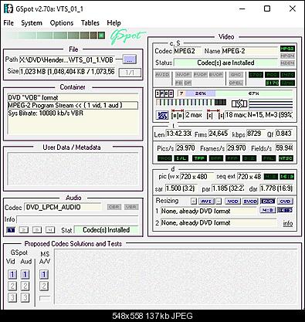Image resolution: width=305 pixels, height=322 pixels.
Task: Select the AVI resizing target
Action: click(206, 202)
